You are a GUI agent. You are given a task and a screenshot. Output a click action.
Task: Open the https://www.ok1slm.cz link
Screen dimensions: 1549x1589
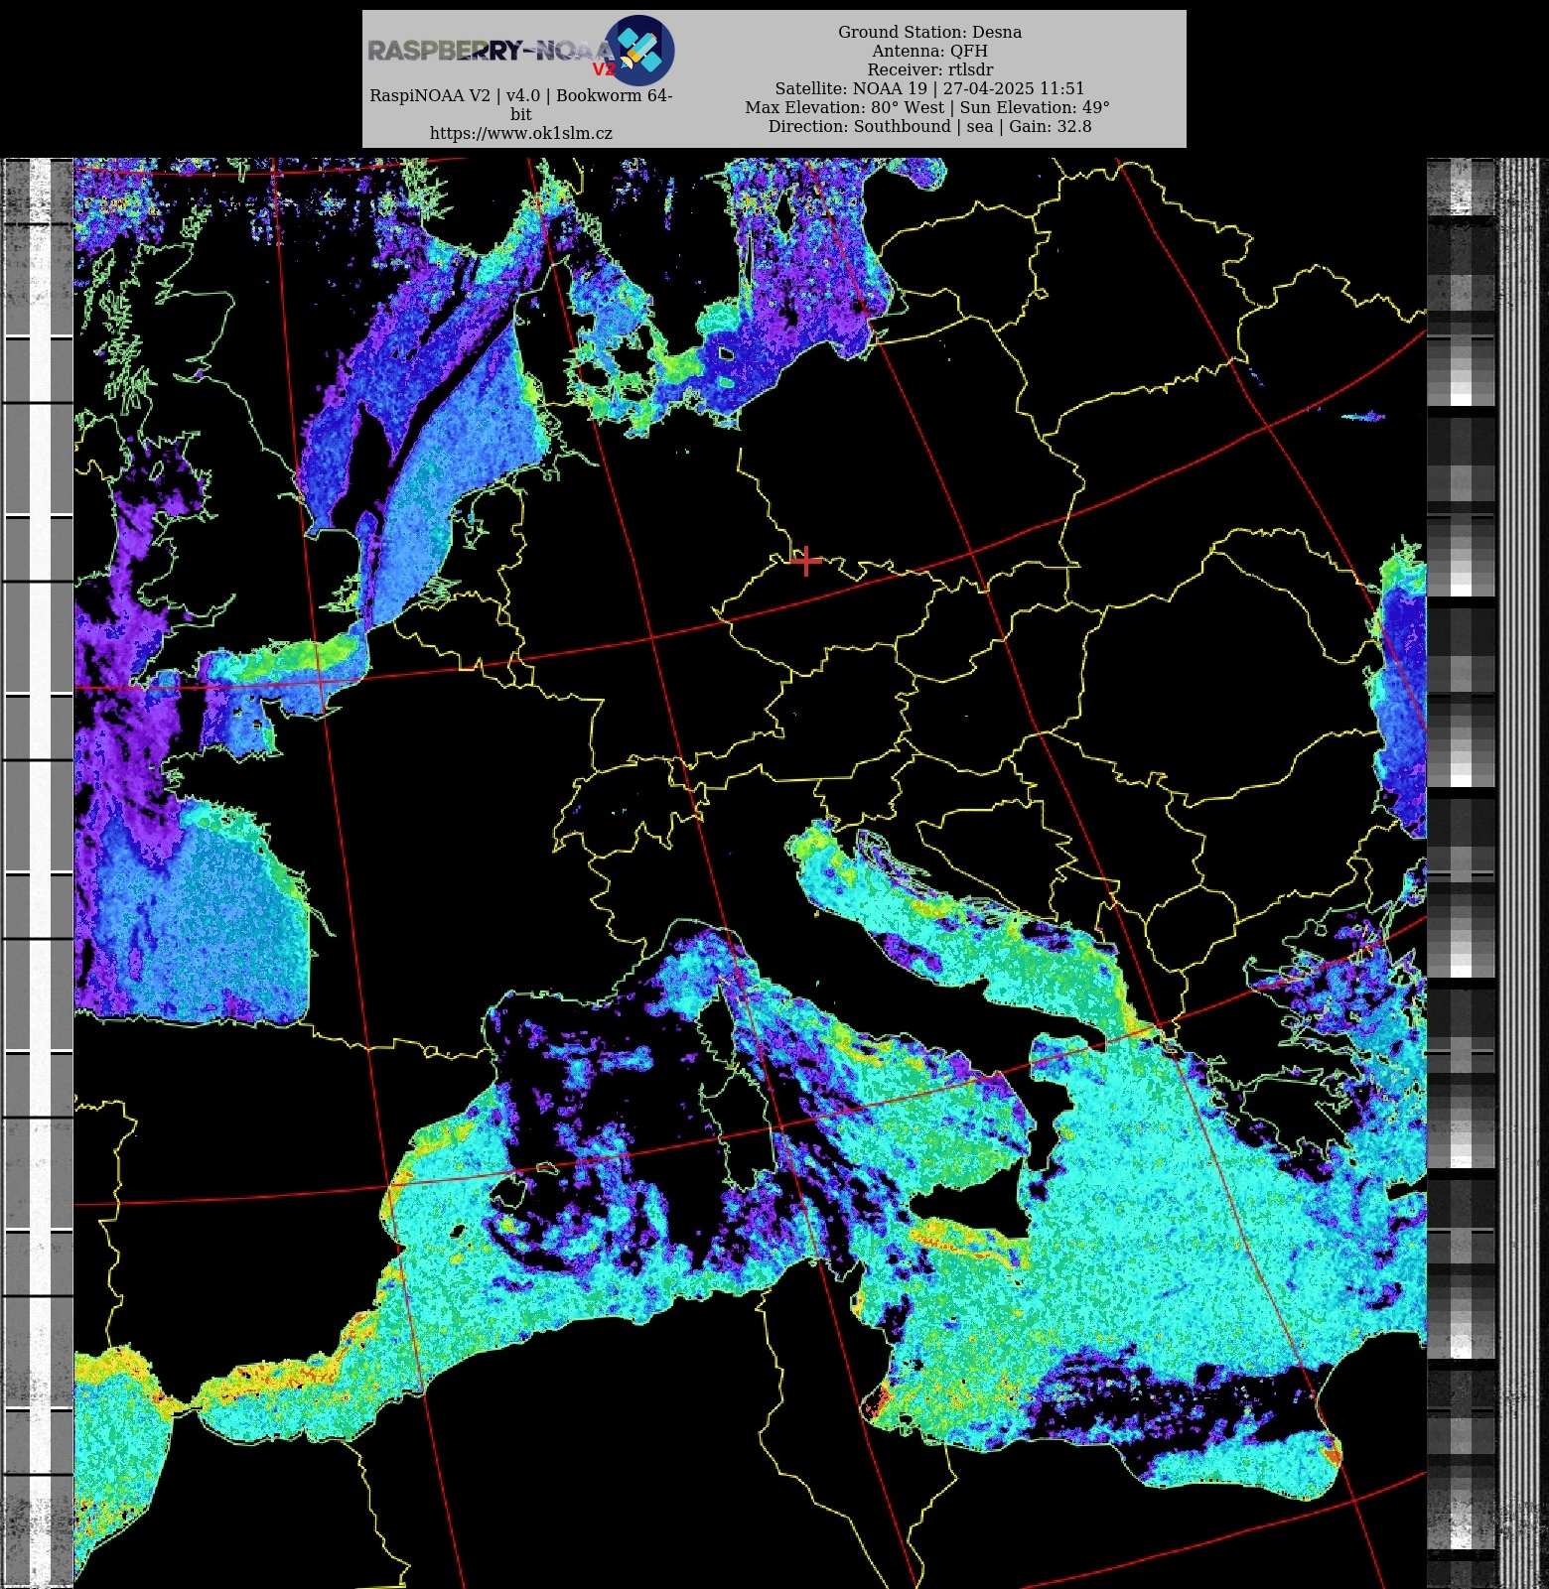tap(521, 133)
